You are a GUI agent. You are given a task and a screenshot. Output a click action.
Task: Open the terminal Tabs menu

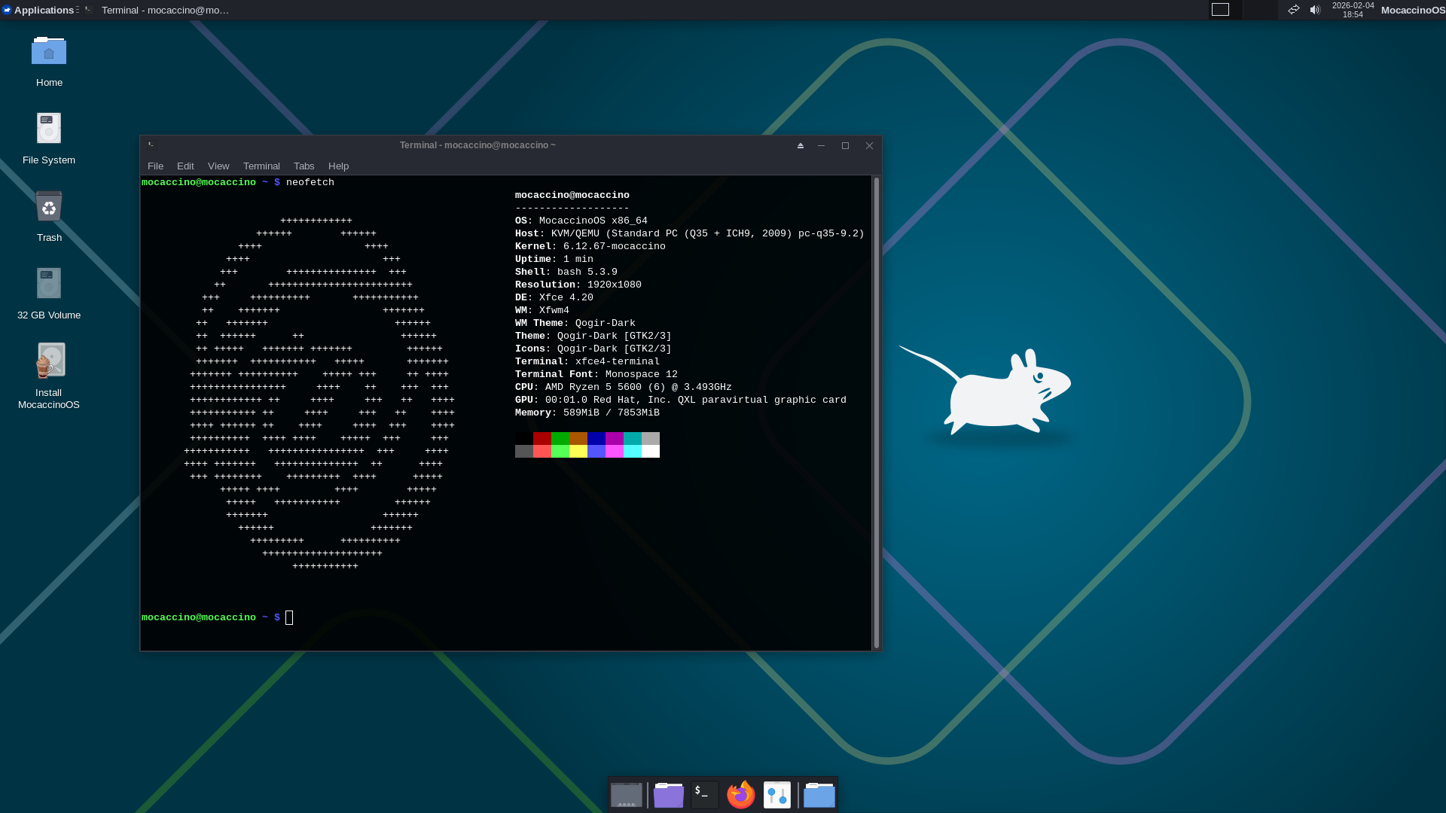304,166
